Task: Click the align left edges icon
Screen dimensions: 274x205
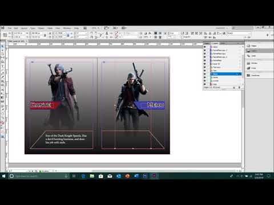Action: coord(205,33)
